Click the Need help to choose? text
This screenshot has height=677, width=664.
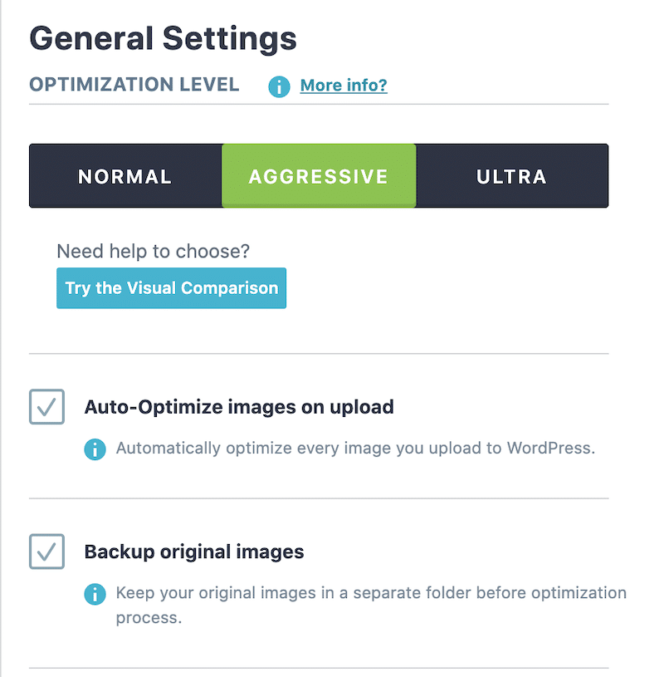(x=154, y=251)
